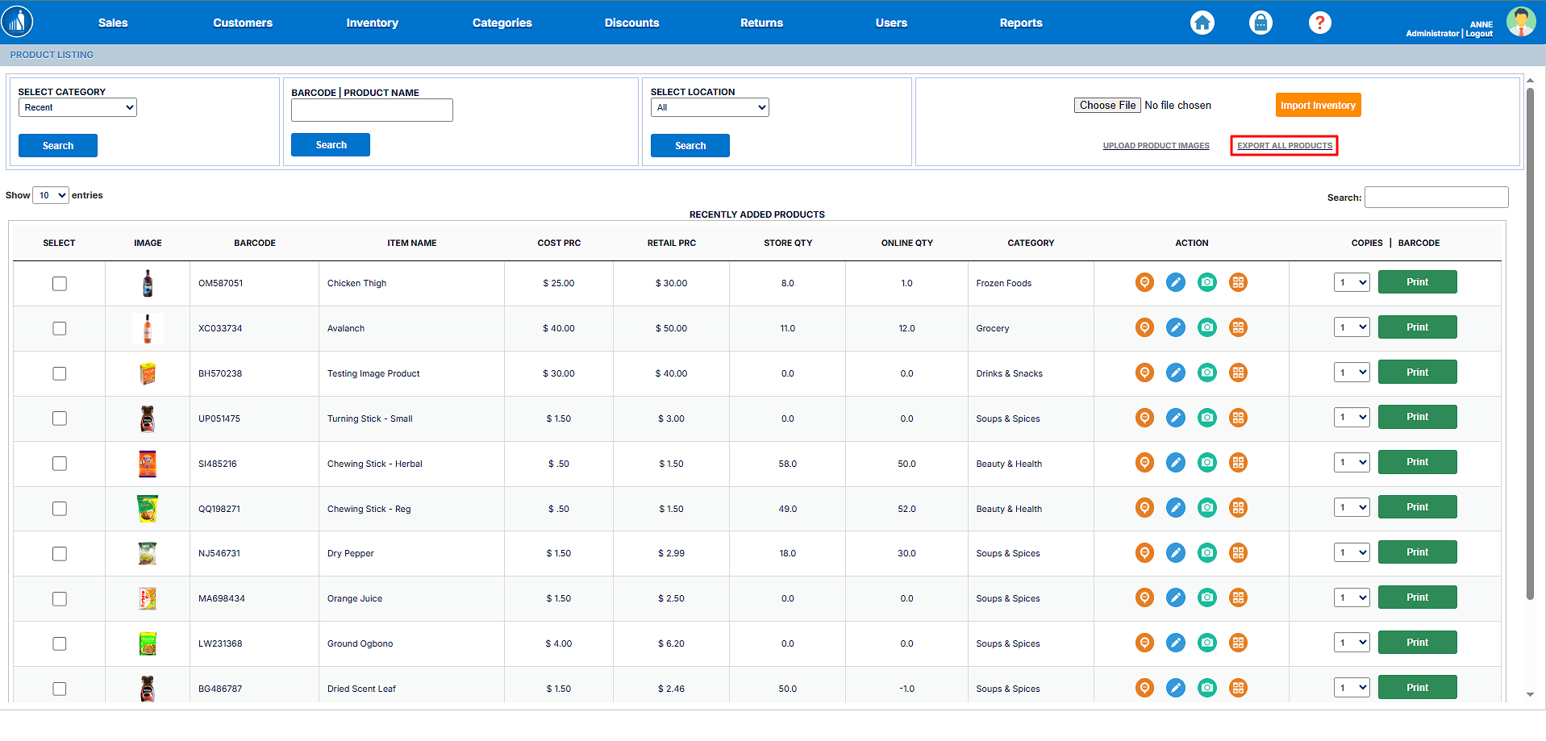This screenshot has width=1546, height=741.
Task: Click the orange grid icon for Dry Pepper
Action: coord(1238,552)
